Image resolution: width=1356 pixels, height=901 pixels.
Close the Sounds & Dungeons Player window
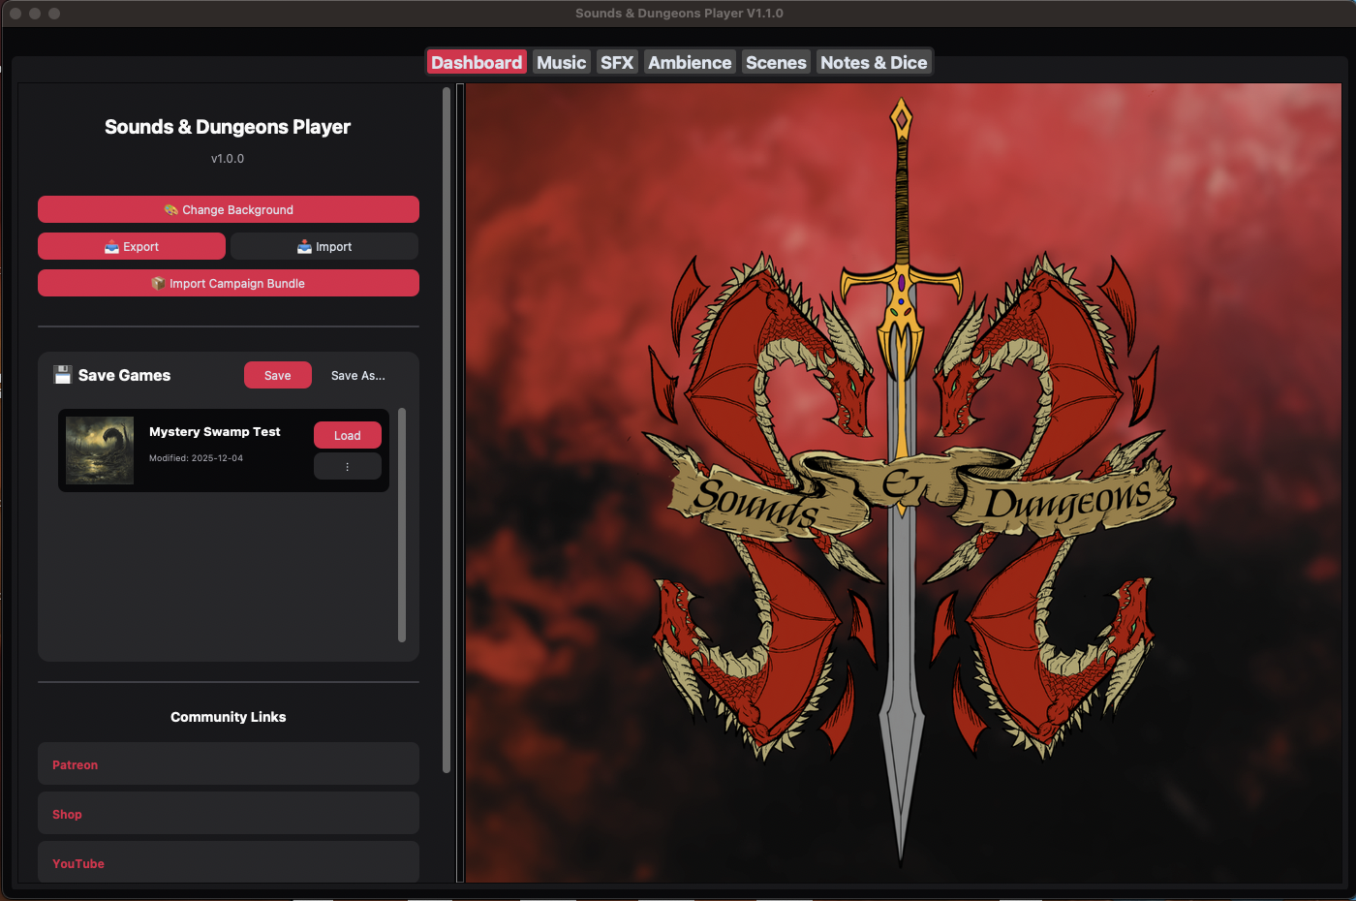[15, 14]
